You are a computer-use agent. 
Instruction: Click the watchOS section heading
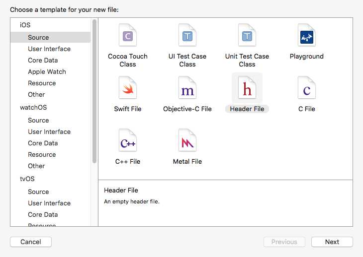(x=33, y=107)
